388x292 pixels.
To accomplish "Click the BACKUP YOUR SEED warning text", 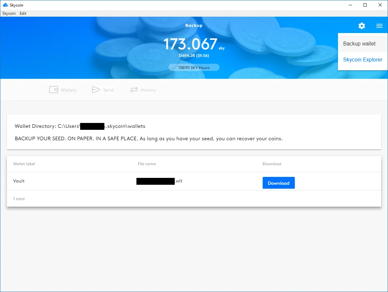I will [x=149, y=139].
